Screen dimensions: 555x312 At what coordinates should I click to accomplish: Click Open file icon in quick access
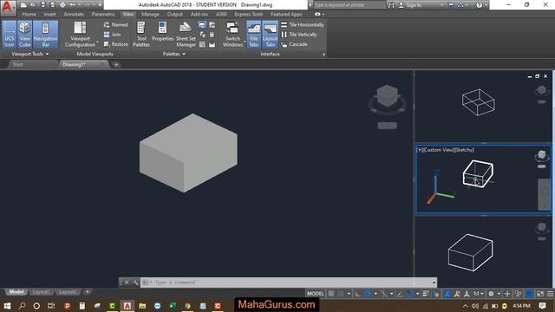pos(33,4)
